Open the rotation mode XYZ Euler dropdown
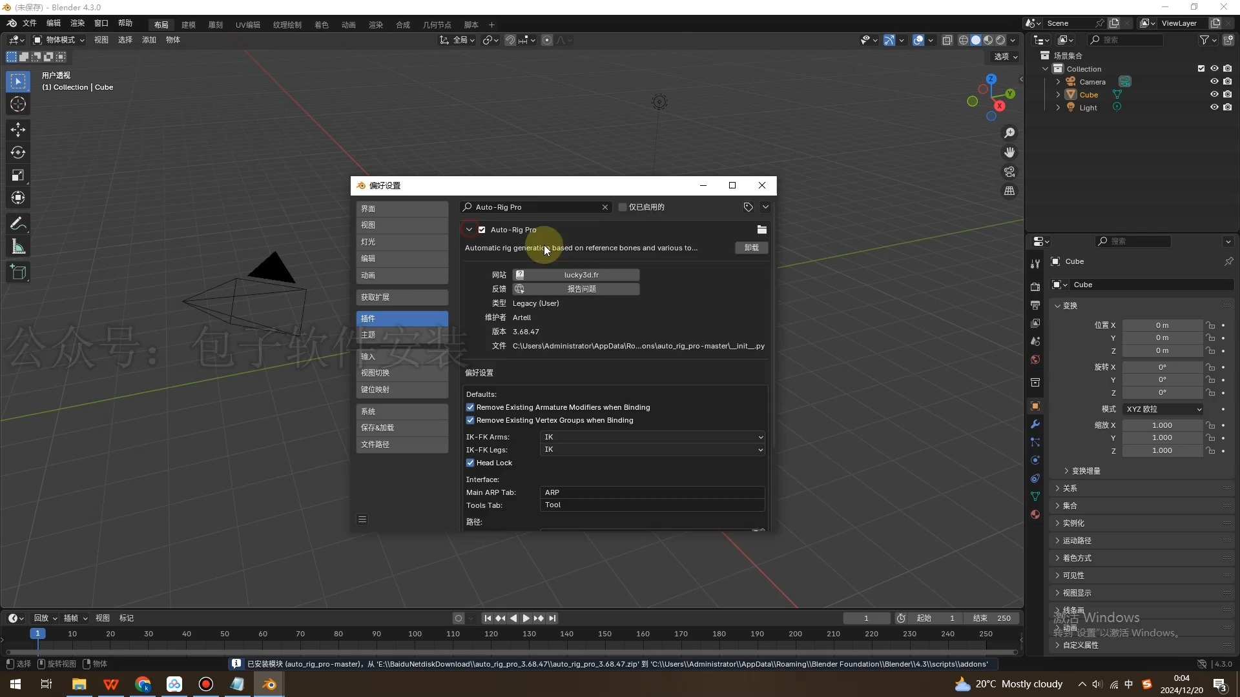 pyautogui.click(x=1162, y=409)
